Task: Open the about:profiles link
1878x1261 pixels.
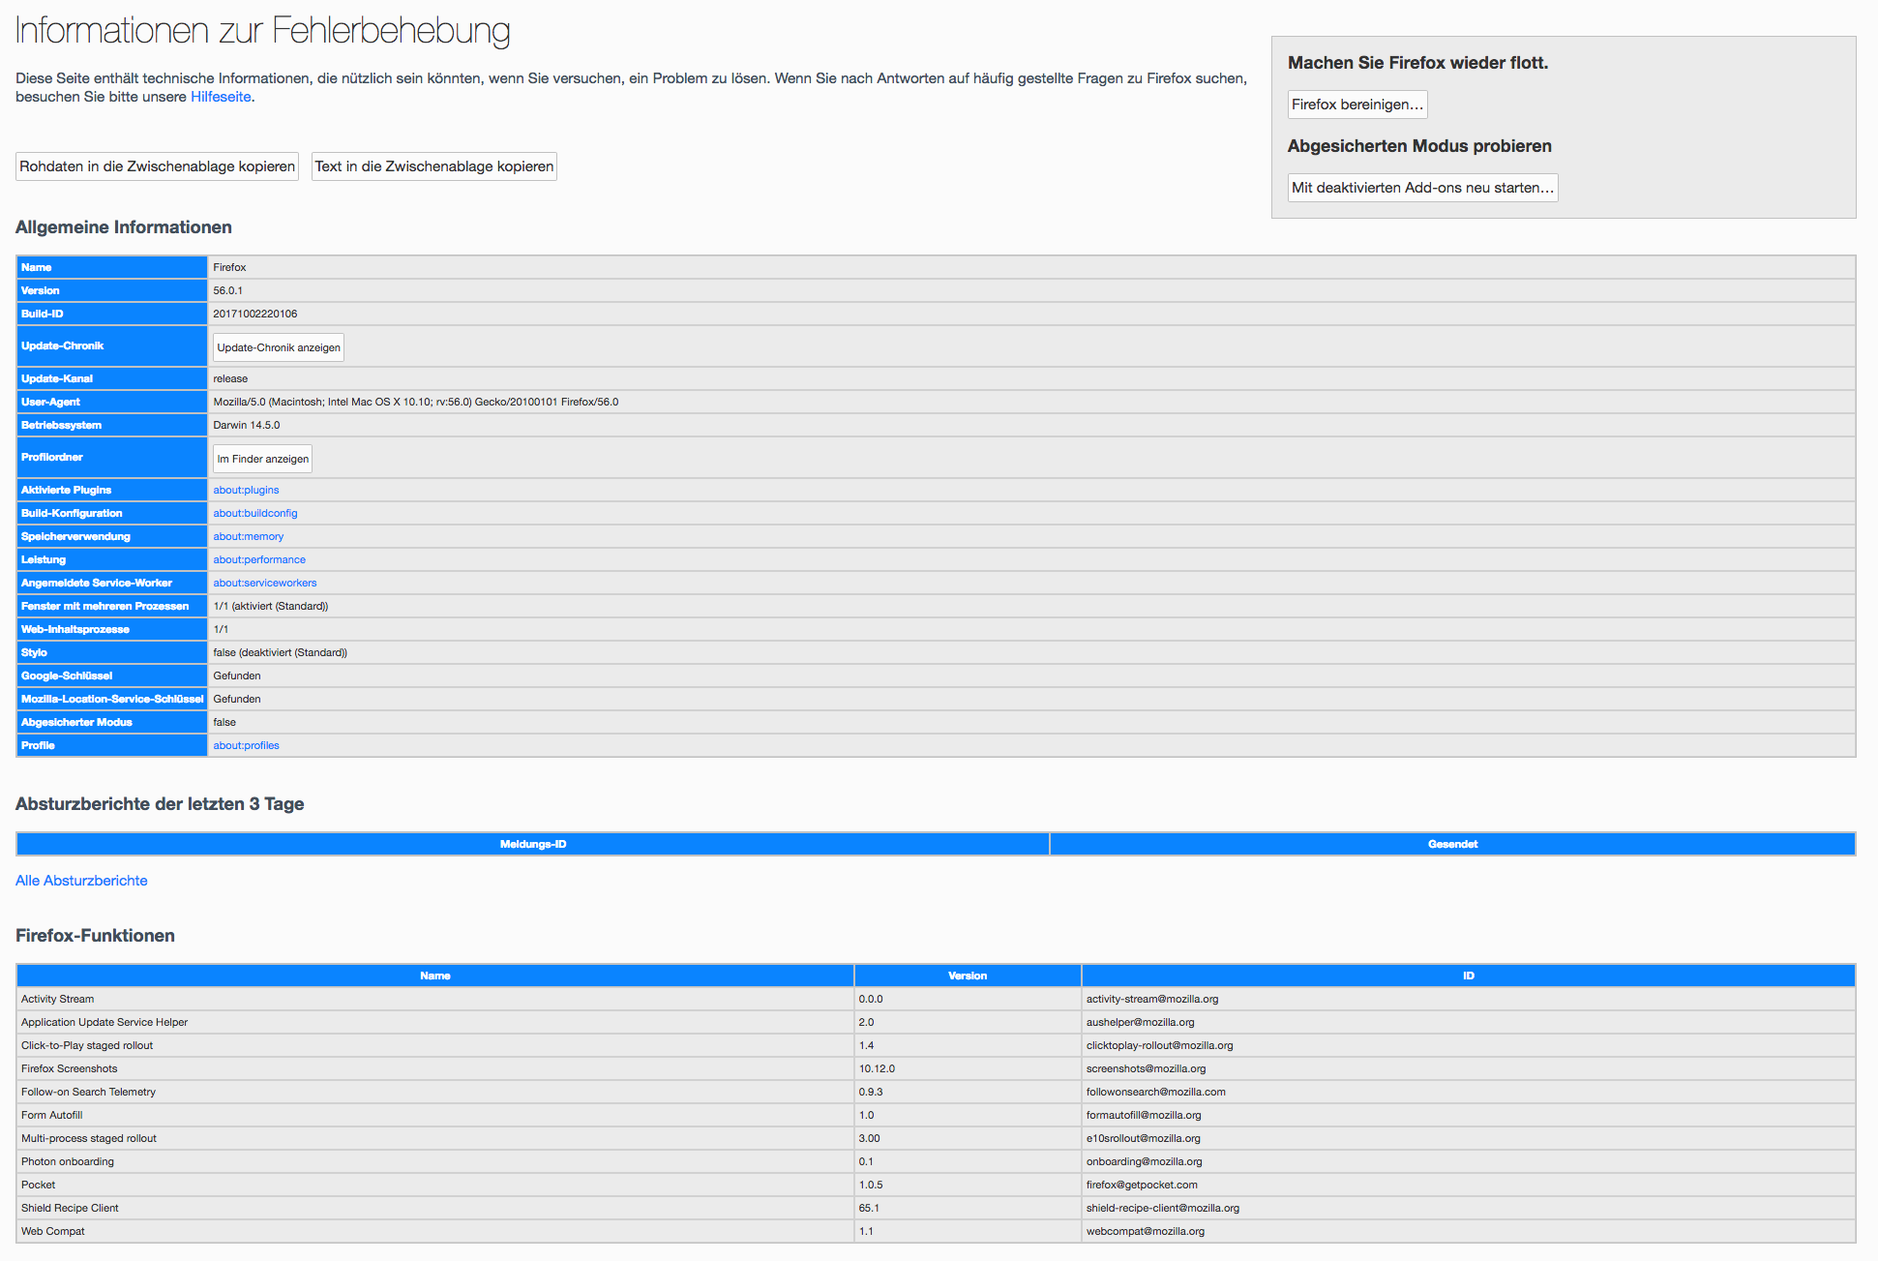Action: (x=246, y=745)
